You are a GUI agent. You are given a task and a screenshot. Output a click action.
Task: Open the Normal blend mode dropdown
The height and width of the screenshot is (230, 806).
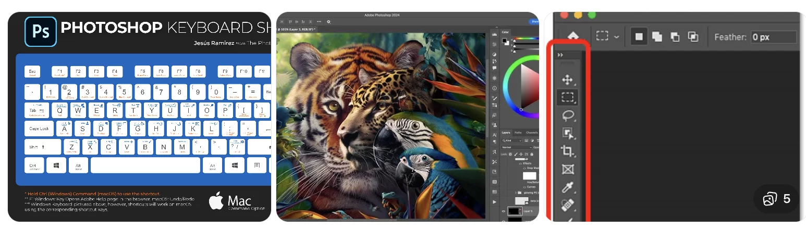point(514,147)
